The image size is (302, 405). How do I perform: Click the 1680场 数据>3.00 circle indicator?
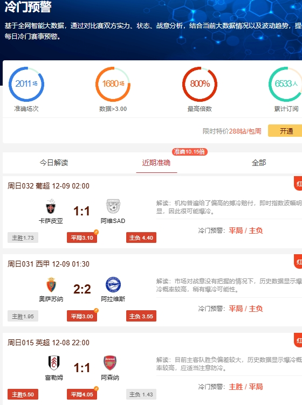pos(113,84)
